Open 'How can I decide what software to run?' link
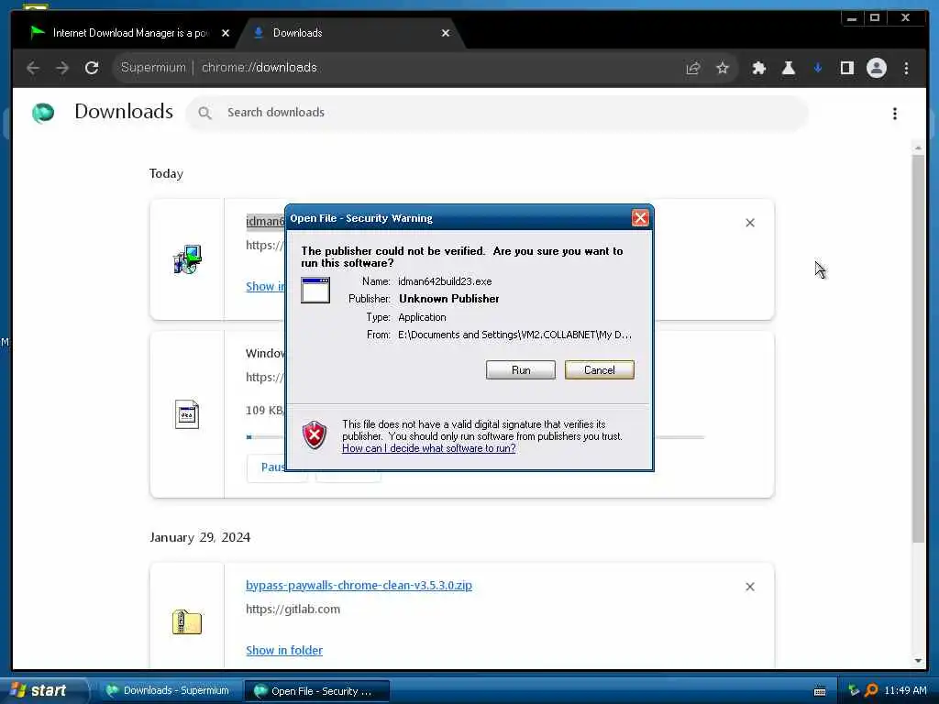The image size is (939, 704). (429, 448)
